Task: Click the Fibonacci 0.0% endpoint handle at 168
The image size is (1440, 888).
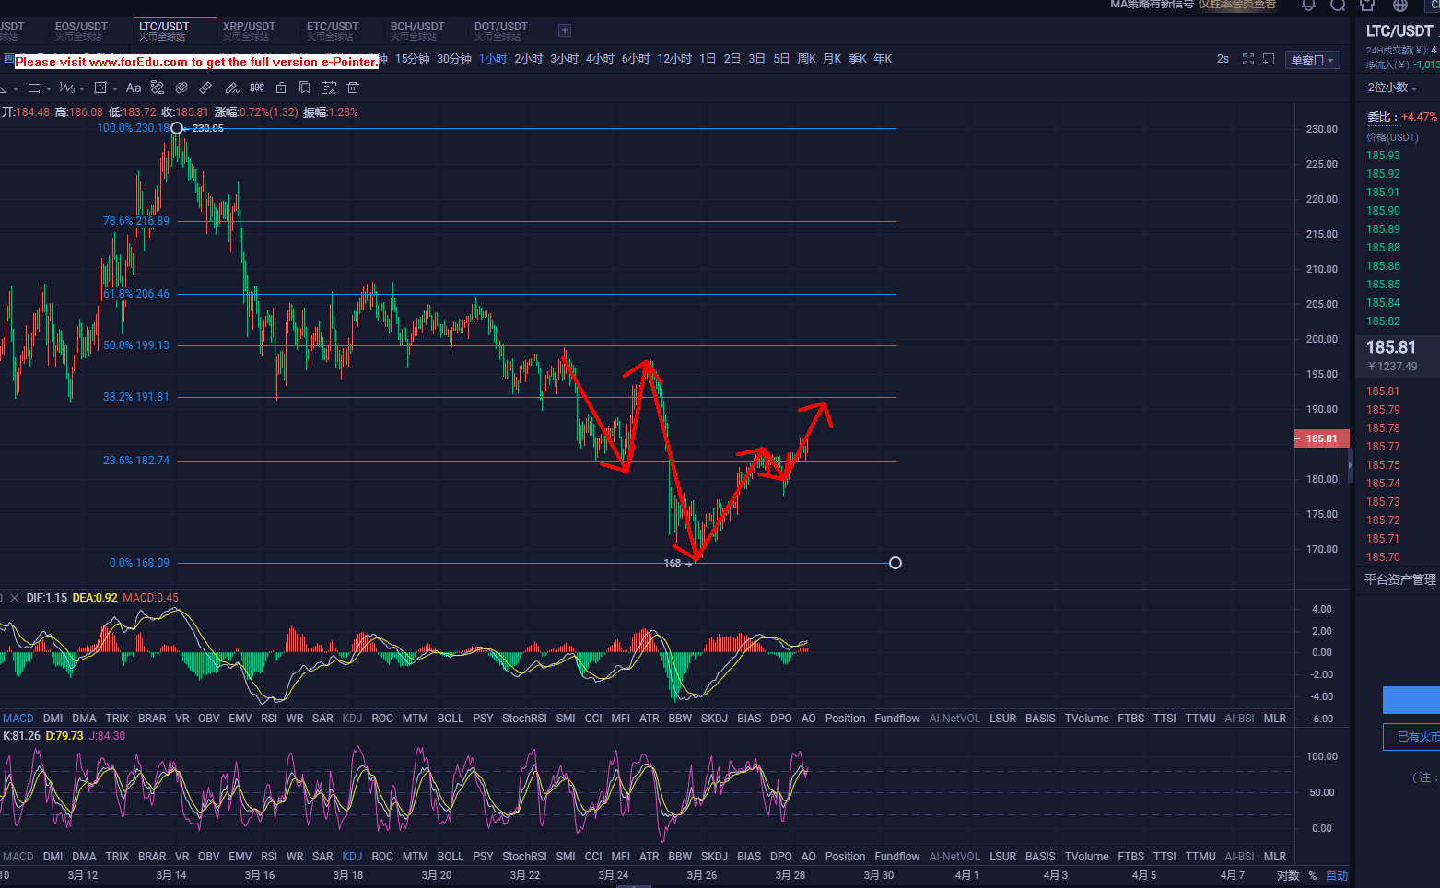Action: [896, 563]
